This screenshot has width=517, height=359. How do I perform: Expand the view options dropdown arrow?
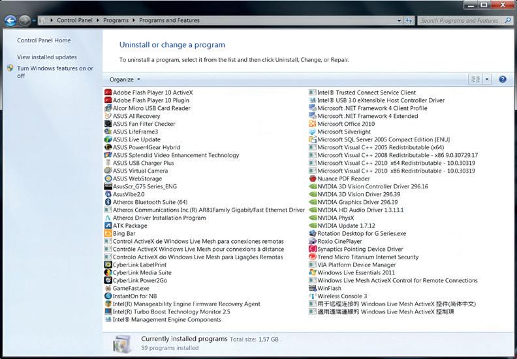pyautogui.click(x=487, y=79)
